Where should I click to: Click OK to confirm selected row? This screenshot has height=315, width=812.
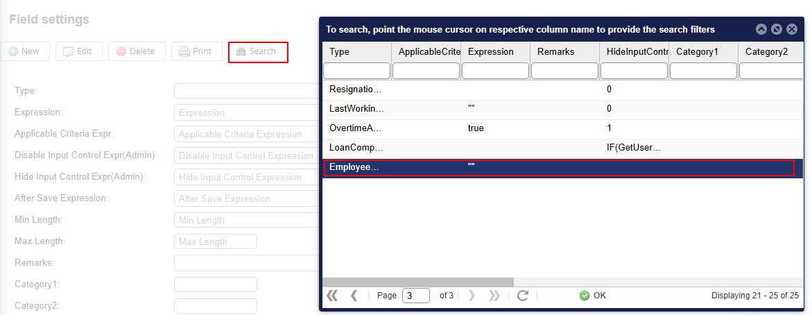(x=593, y=296)
